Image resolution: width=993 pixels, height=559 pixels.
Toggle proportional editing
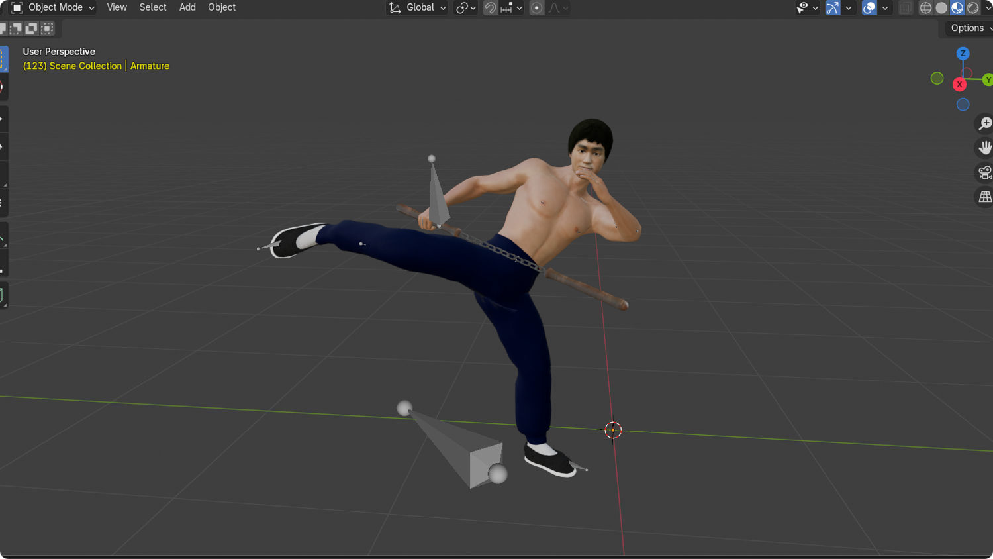tap(537, 8)
